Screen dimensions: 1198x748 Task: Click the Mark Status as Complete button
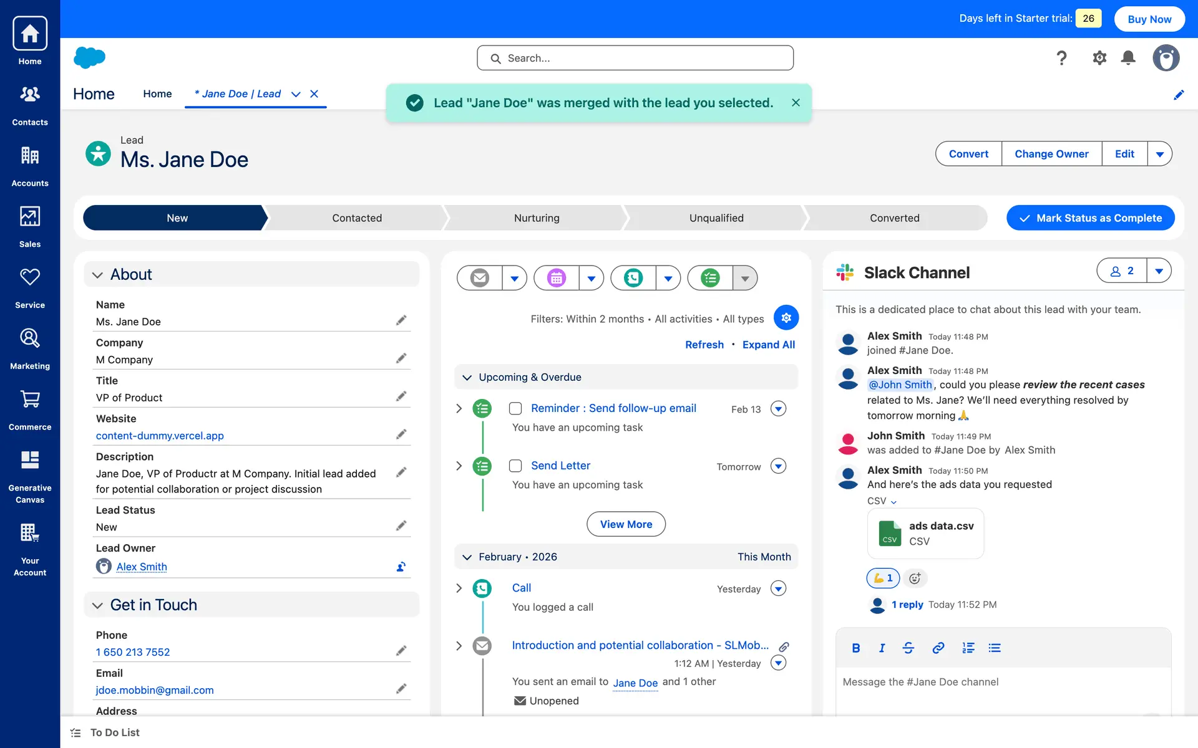pos(1090,218)
